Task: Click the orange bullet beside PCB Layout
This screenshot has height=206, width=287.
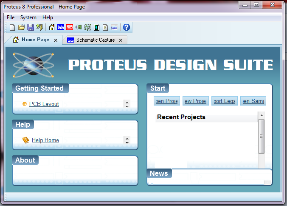Action: tap(25, 104)
